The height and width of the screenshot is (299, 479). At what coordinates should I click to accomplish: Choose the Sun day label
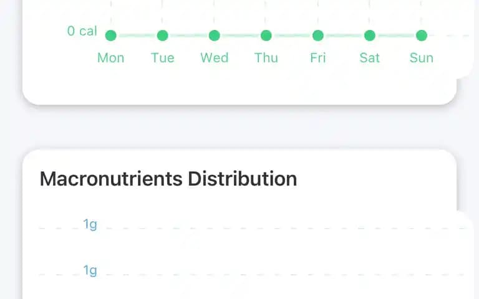click(x=422, y=58)
